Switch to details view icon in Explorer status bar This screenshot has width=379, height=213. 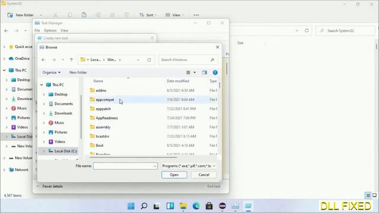point(368,195)
